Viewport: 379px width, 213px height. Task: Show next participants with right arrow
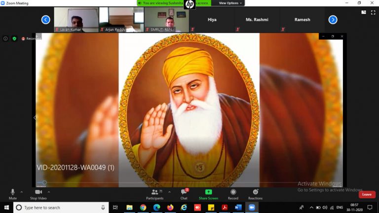[333, 20]
